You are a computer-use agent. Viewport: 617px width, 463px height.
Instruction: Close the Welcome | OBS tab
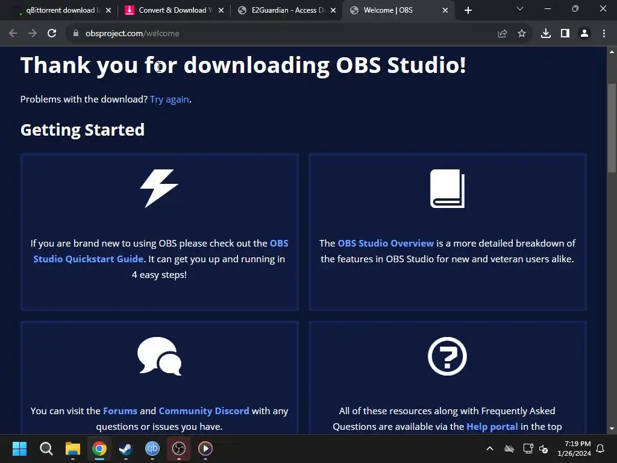445,10
